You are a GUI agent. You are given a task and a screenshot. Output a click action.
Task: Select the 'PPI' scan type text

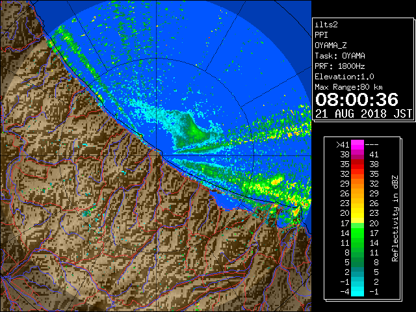click(321, 35)
